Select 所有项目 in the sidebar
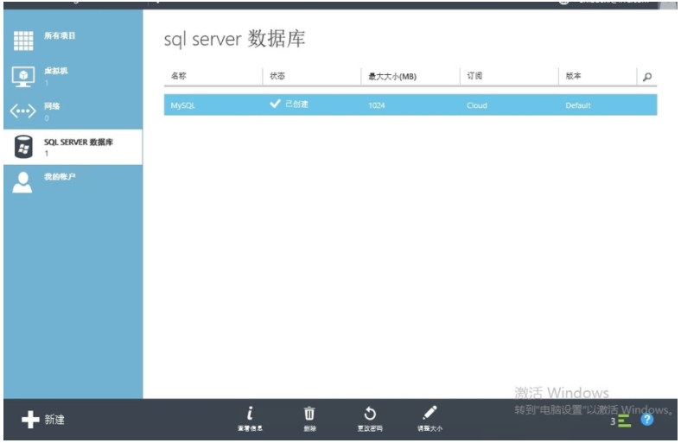This screenshot has height=443, width=681. (73, 41)
